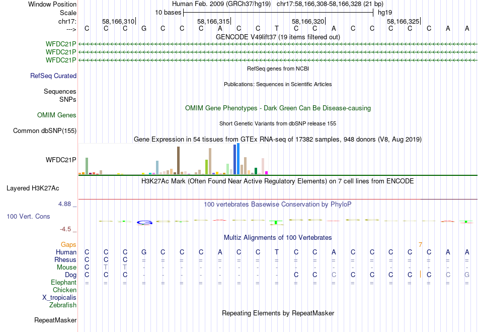The height and width of the screenshot is (332, 478).
Task: Select the Dog alignment row label
Action: [x=71, y=275]
